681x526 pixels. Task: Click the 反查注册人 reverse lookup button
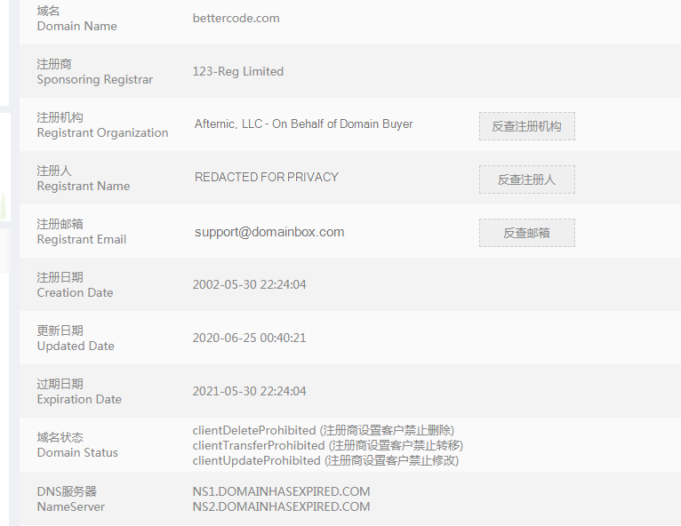526,179
